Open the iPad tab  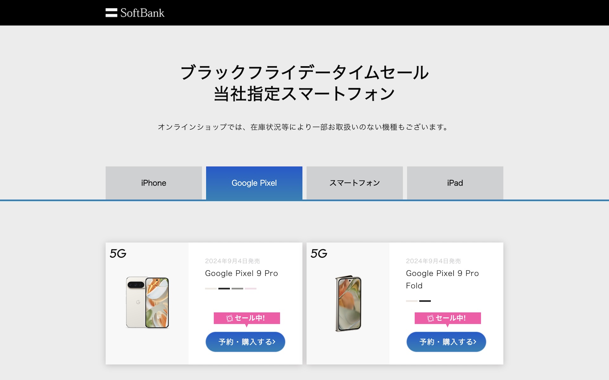(x=455, y=183)
